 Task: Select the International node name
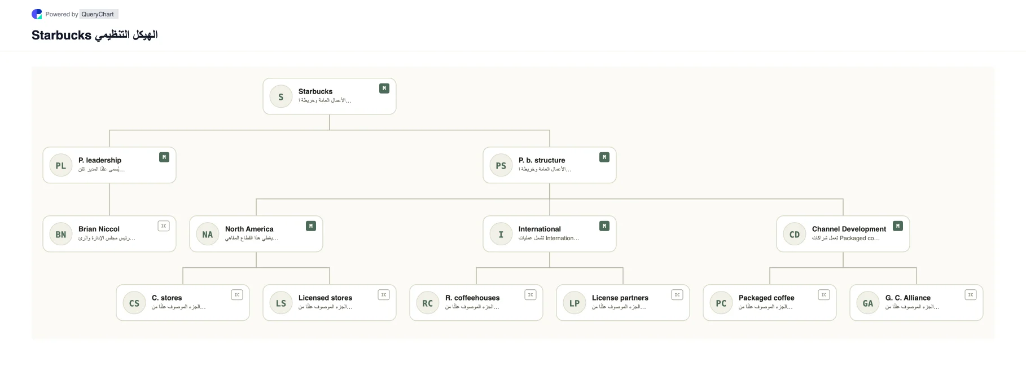coord(540,229)
